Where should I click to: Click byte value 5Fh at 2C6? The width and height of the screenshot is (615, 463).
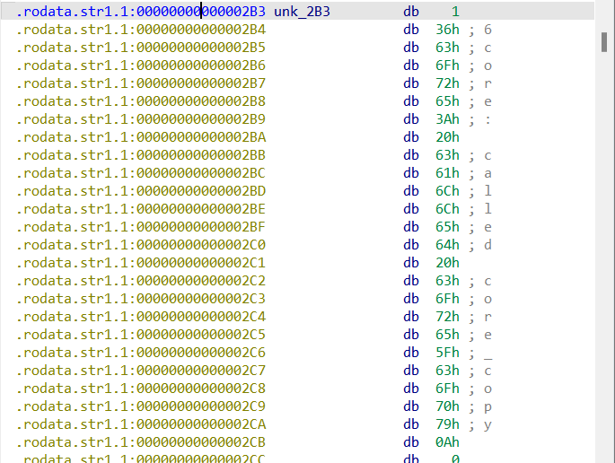coord(447,353)
